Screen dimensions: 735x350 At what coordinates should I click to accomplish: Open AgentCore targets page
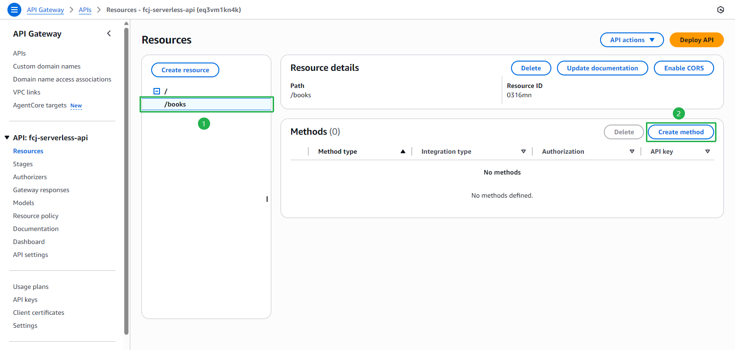coord(40,105)
